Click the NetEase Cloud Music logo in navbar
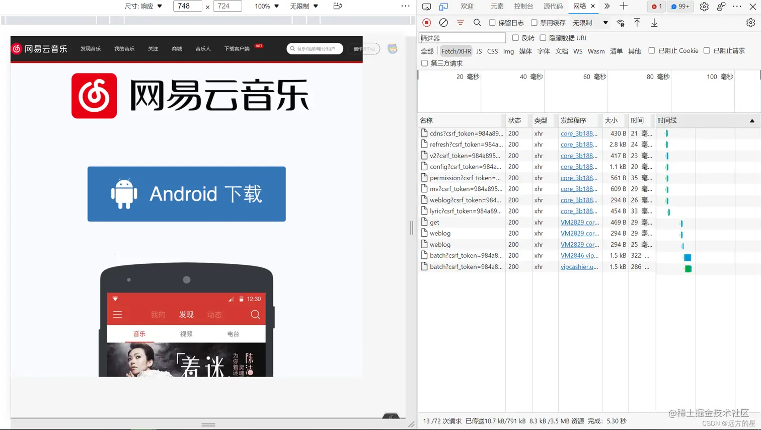The image size is (761, 430). click(40, 49)
